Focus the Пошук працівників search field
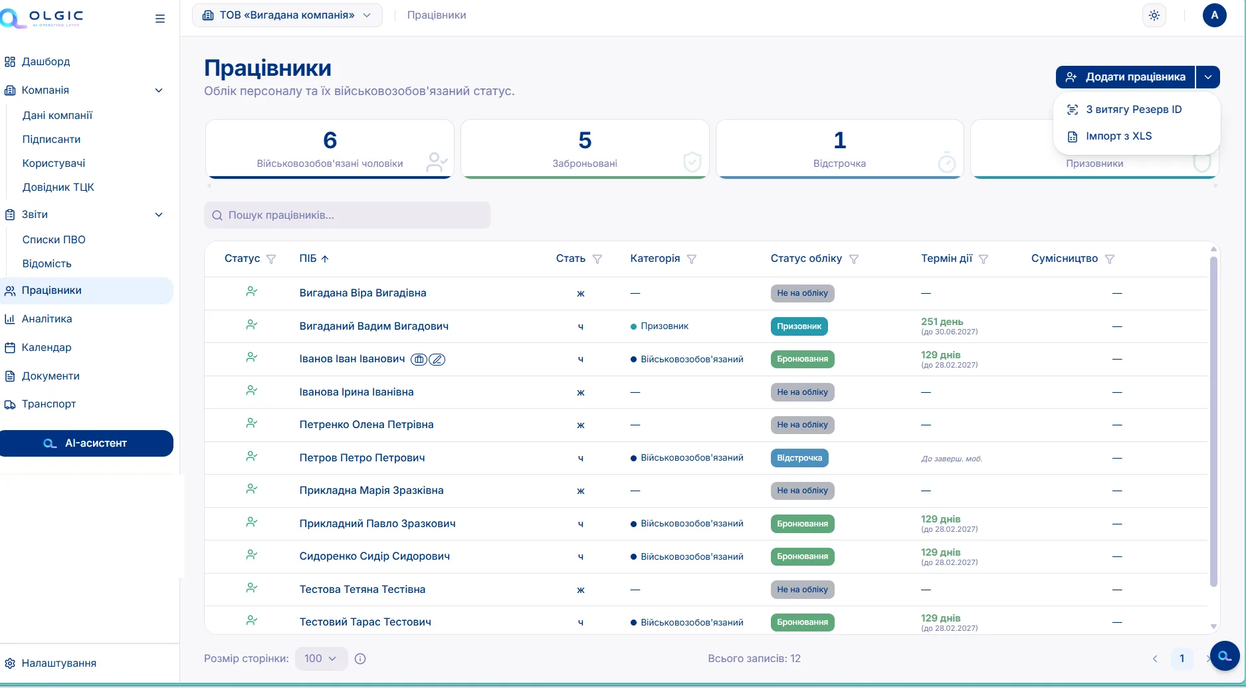Image resolution: width=1246 pixels, height=688 pixels. pos(348,215)
